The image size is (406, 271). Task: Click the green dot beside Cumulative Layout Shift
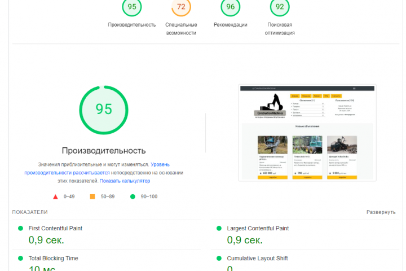pos(219,258)
